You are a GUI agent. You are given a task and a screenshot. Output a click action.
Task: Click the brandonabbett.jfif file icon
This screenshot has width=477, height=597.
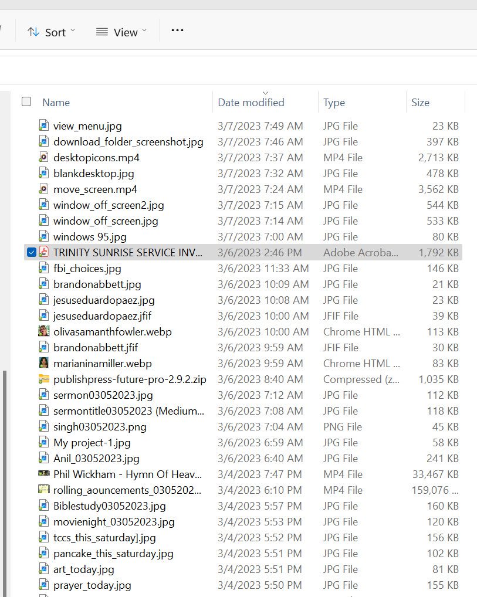click(x=44, y=347)
